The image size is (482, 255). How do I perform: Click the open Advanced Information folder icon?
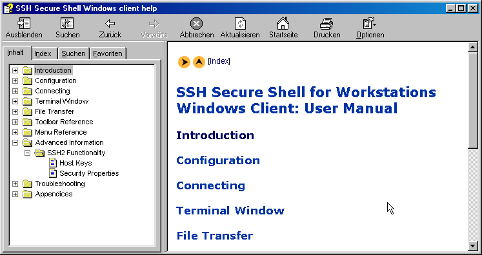pyautogui.click(x=27, y=143)
